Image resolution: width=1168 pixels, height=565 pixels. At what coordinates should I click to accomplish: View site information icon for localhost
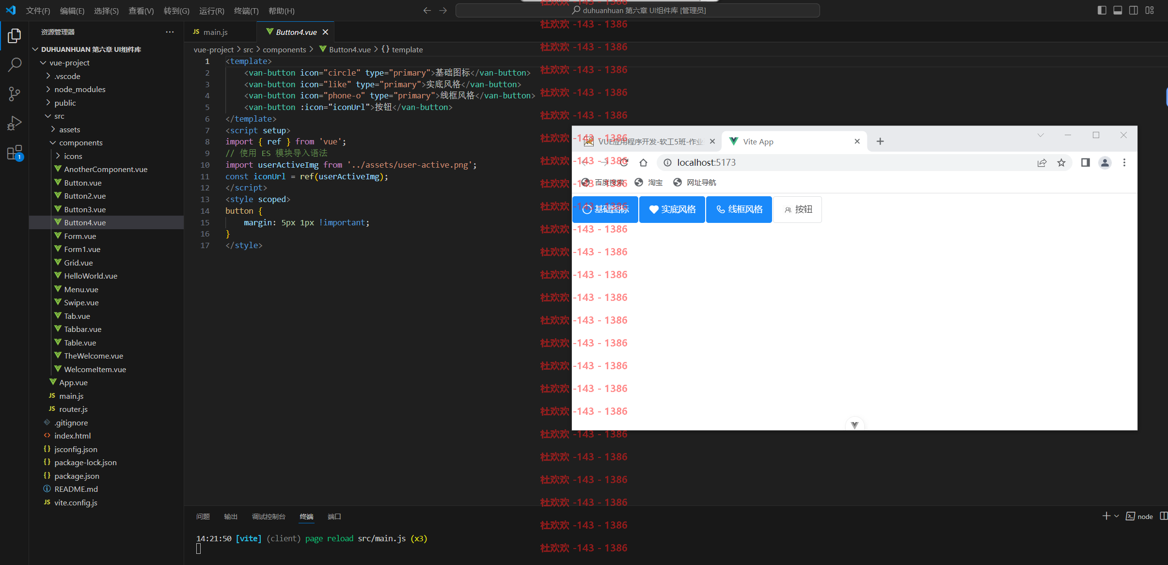coord(667,163)
